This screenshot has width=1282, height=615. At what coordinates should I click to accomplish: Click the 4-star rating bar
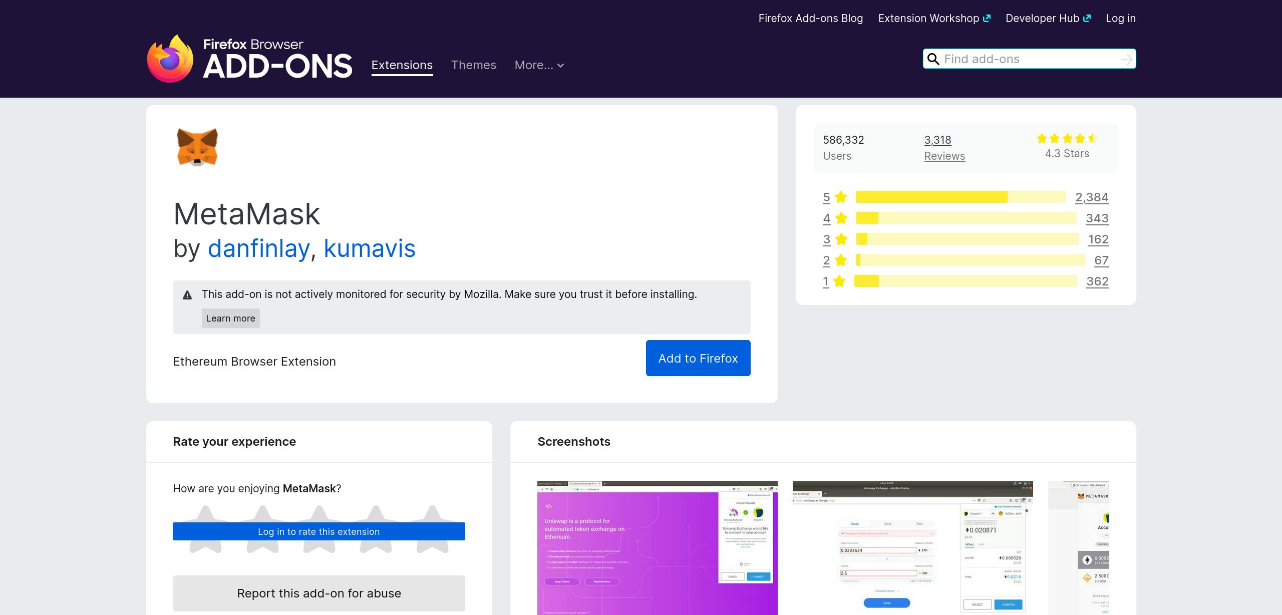coord(966,218)
